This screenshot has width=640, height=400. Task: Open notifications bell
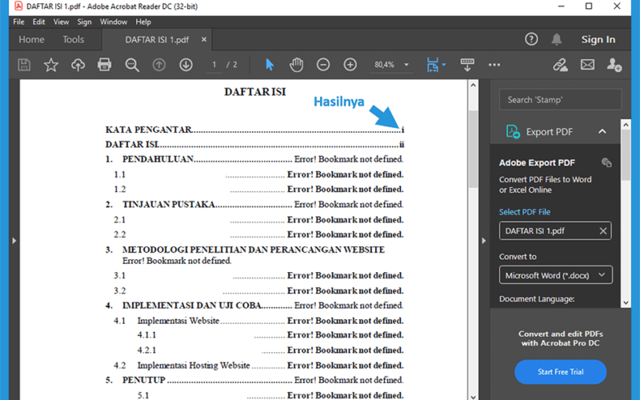pyautogui.click(x=556, y=39)
